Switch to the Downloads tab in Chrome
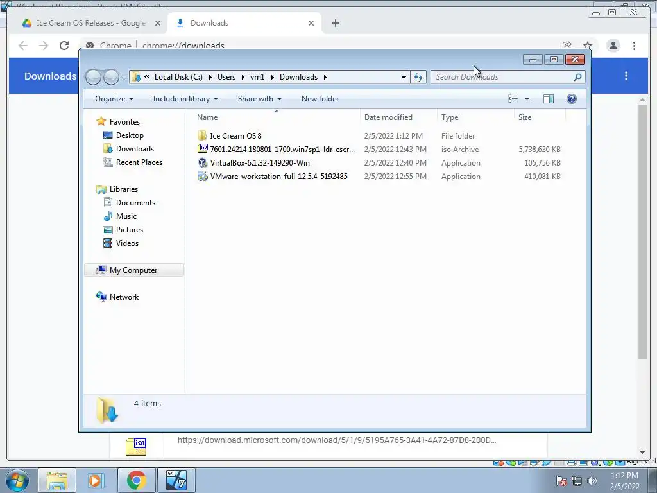This screenshot has width=657, height=493. coord(244,23)
